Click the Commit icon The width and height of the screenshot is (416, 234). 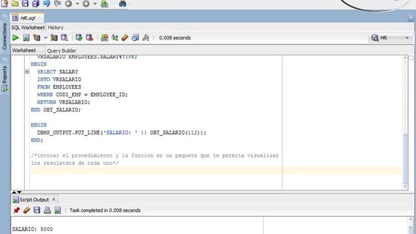(79, 38)
